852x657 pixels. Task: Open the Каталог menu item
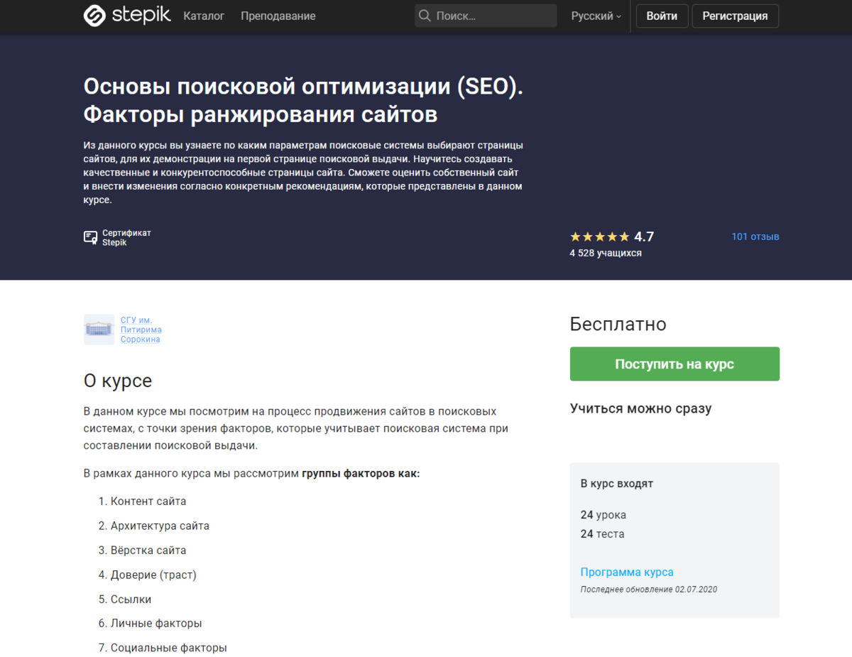[x=204, y=16]
